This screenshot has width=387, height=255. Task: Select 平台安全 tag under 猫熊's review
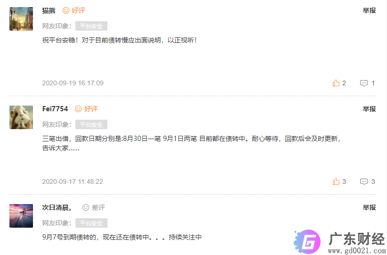tap(91, 26)
